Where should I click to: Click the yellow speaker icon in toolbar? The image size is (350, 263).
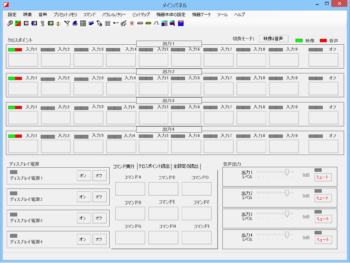[59, 23]
